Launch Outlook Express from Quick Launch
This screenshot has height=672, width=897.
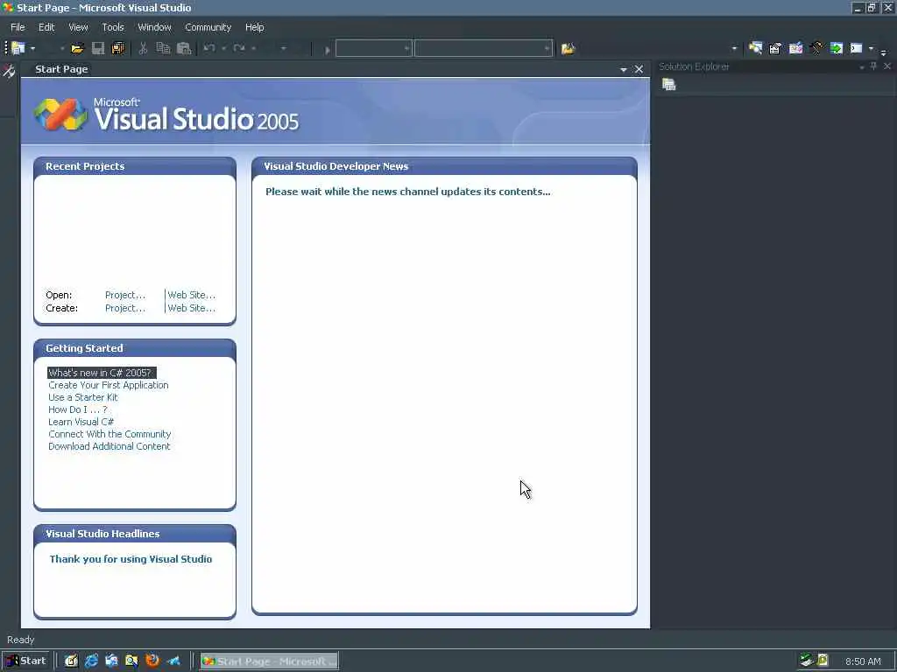(x=111, y=661)
